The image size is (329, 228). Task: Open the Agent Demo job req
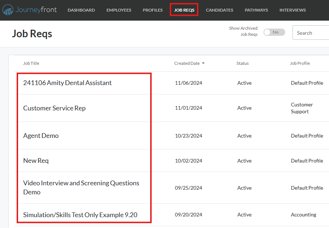tap(40, 135)
